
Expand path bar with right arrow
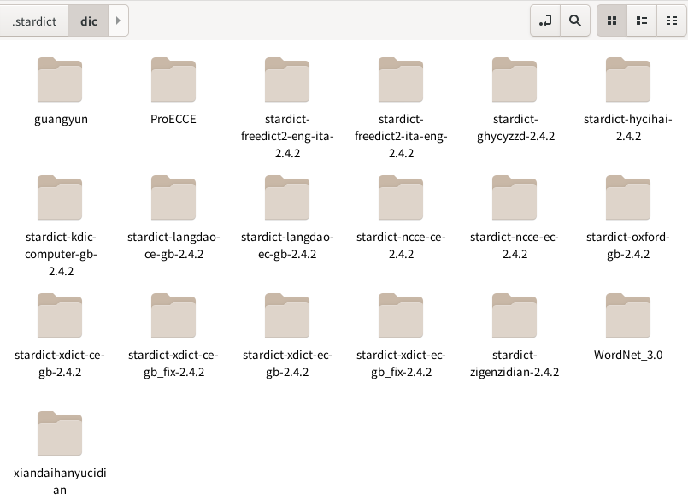coord(118,21)
